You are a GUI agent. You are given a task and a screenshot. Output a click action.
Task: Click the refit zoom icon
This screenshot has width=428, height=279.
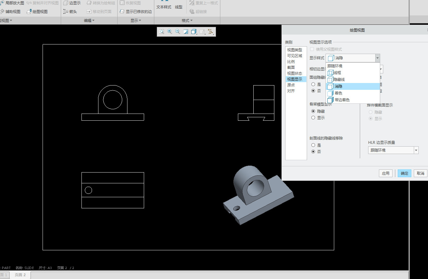(161, 32)
